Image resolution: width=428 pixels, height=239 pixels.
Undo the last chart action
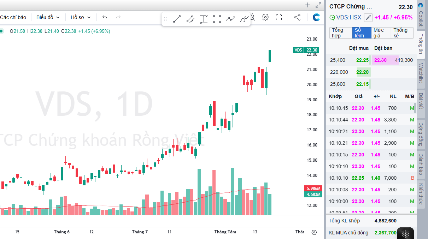click(x=105, y=17)
